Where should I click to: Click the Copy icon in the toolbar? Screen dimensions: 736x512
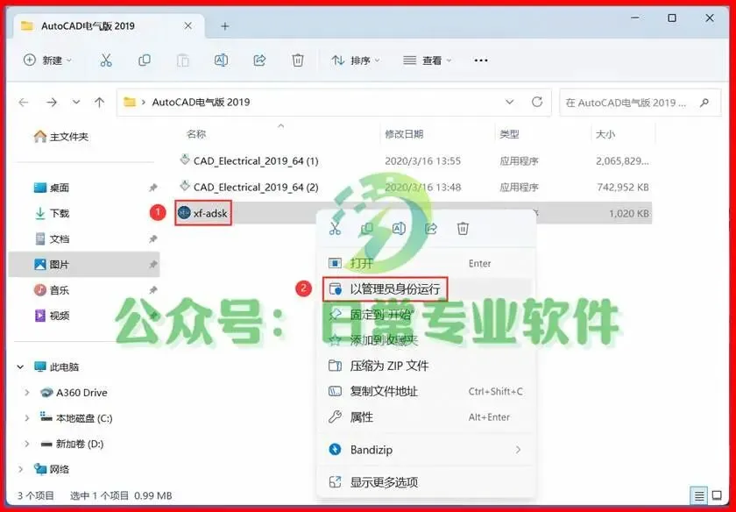coord(145,60)
